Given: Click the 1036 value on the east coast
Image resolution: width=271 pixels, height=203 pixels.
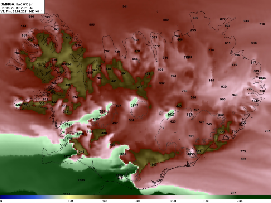Looking at the screenshot, I should tap(262, 78).
